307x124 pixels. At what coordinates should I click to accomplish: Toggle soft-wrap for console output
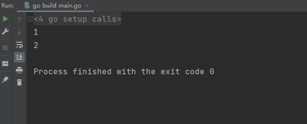pos(19,45)
